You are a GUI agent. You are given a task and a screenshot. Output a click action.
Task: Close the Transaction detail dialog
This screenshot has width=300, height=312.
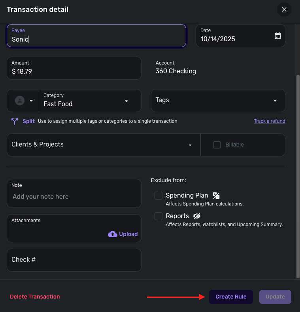pos(284,10)
